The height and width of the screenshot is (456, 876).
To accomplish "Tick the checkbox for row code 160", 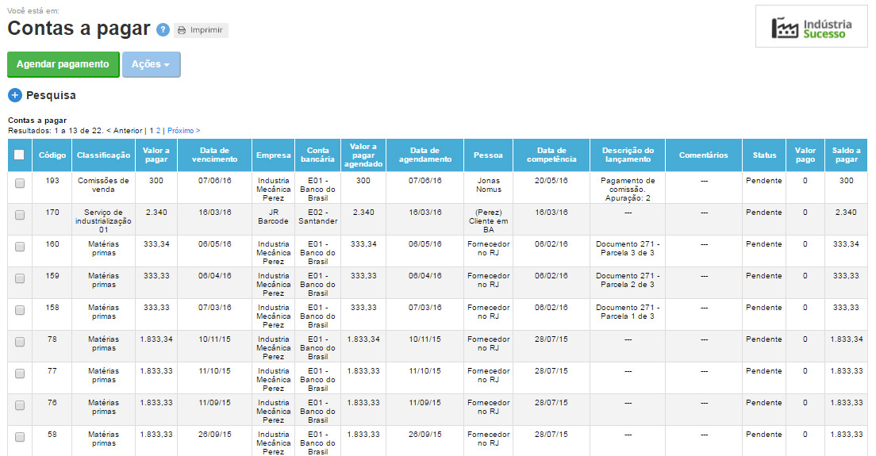I will click(20, 247).
